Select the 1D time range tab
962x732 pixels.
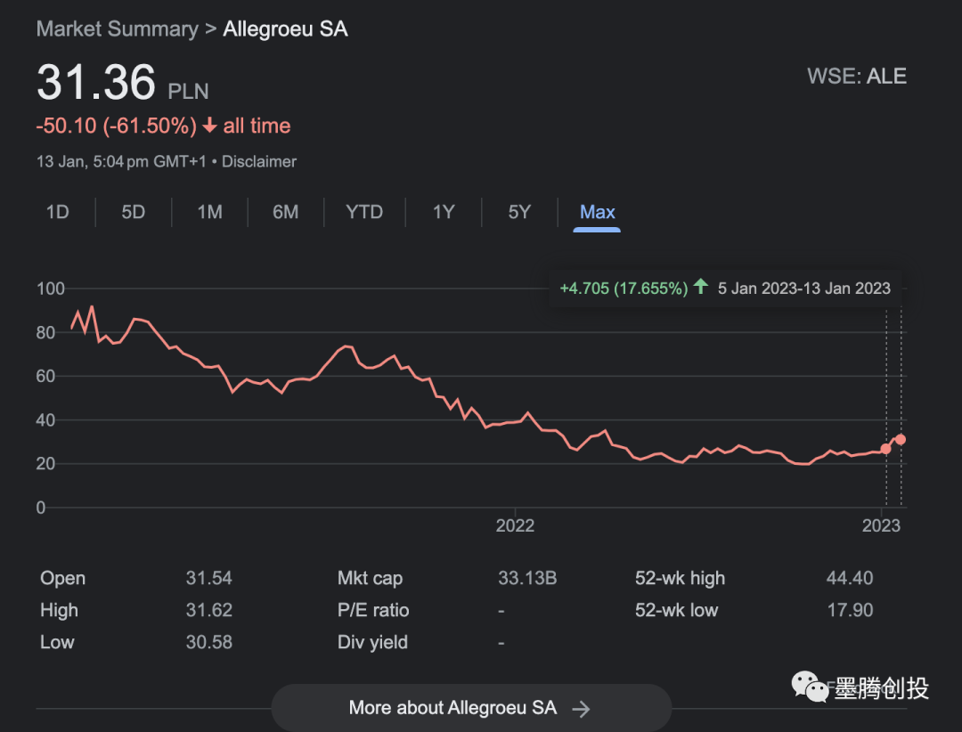57,212
